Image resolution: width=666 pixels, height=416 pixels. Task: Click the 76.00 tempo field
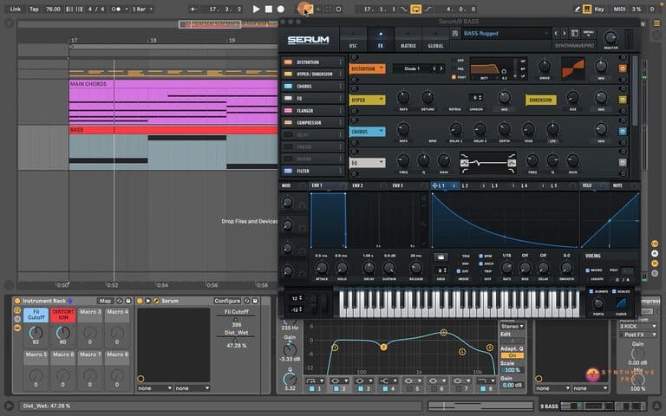[53, 9]
